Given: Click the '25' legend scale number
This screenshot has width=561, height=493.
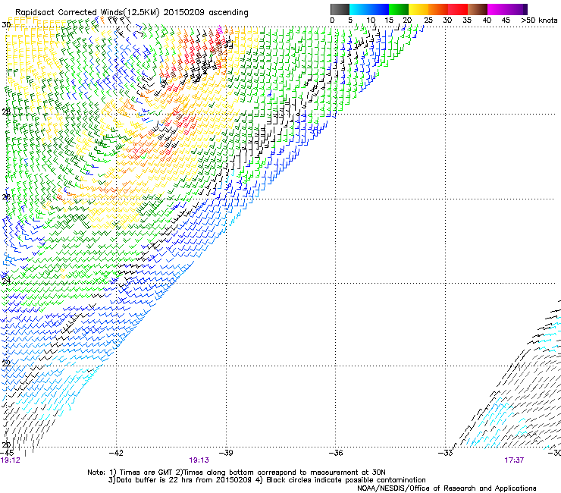Looking at the screenshot, I should [x=428, y=20].
